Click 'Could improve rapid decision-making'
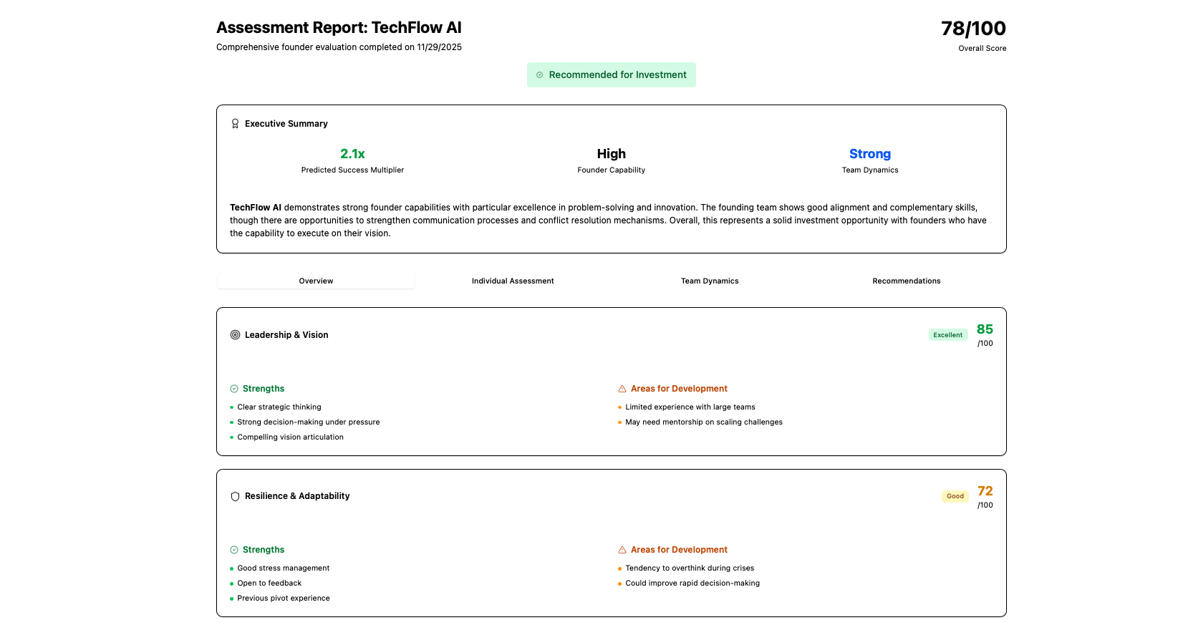This screenshot has width=1183, height=625. point(692,583)
